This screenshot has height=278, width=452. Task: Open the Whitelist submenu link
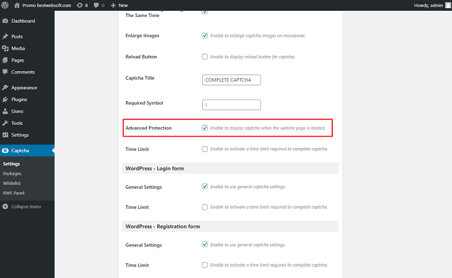coord(12,183)
